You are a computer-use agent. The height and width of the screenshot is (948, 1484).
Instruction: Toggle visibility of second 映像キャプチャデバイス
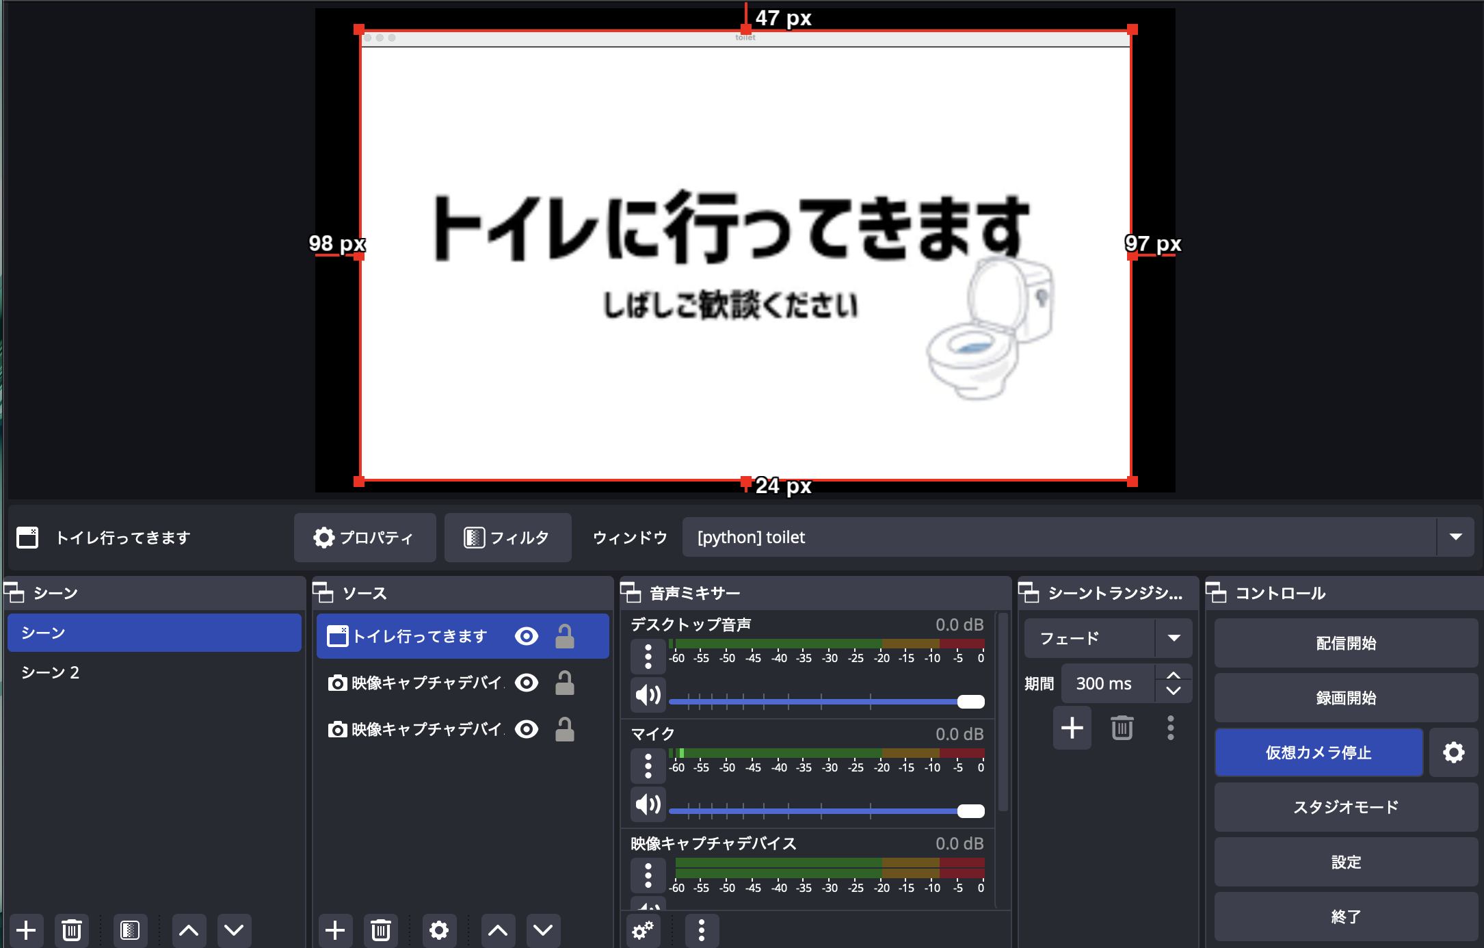(x=525, y=728)
